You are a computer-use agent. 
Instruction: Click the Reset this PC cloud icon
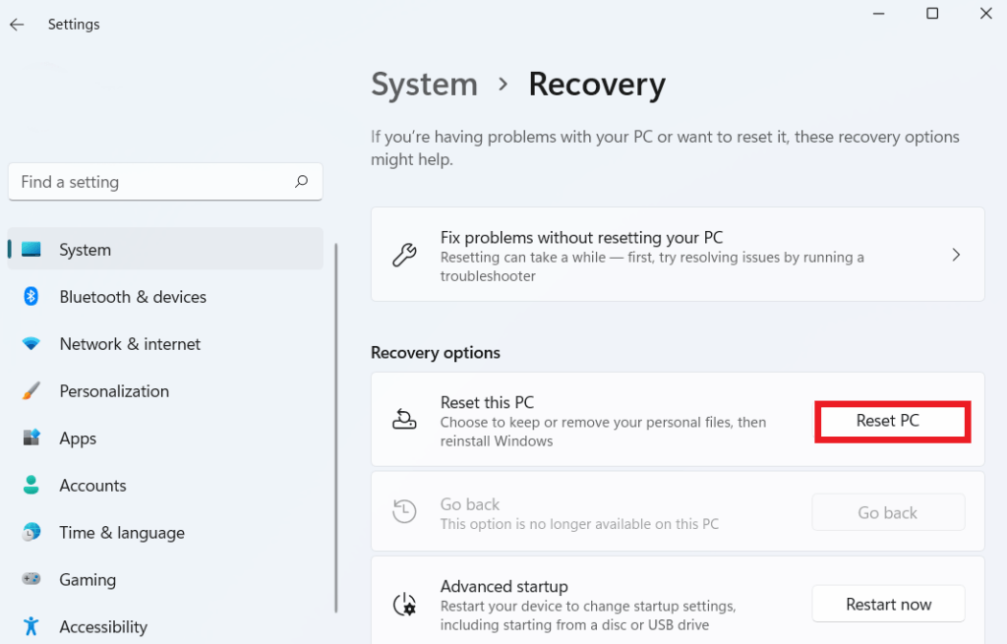tap(405, 419)
